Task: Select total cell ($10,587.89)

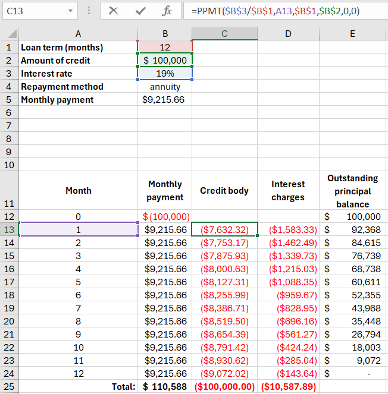Action: tap(288, 386)
